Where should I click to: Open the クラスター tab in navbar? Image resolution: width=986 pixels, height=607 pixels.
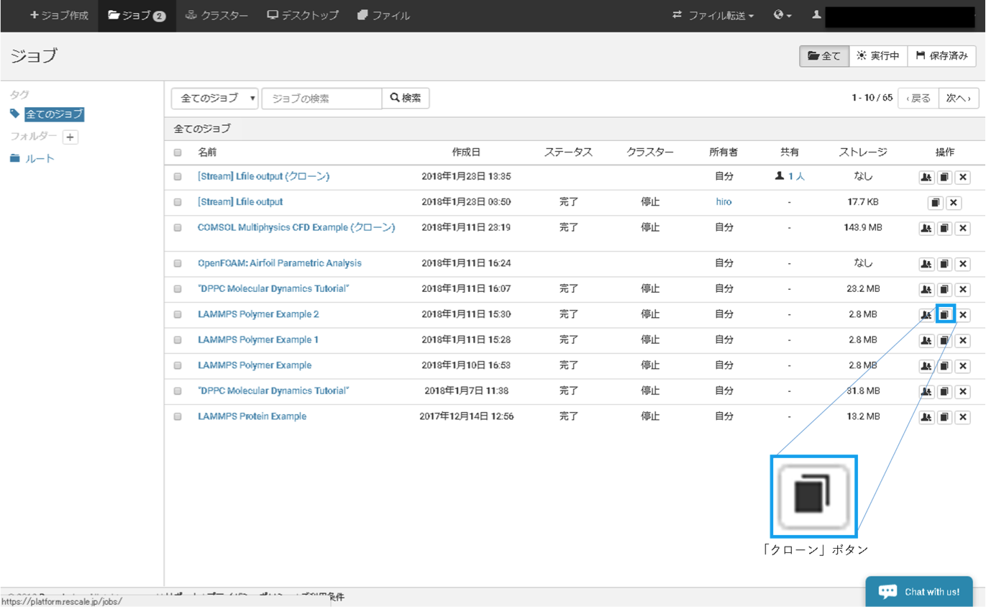tap(216, 15)
